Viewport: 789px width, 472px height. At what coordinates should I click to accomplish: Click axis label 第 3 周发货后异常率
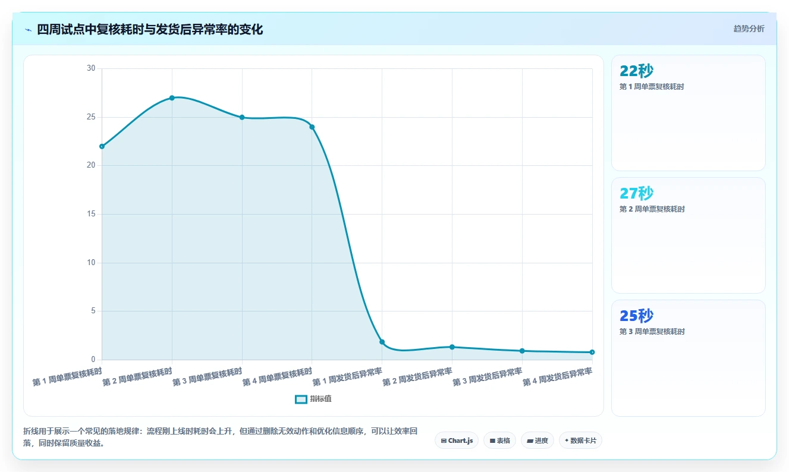488,376
